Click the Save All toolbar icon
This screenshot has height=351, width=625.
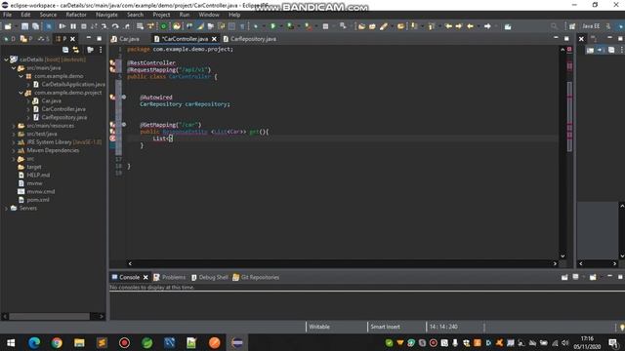tap(35, 26)
